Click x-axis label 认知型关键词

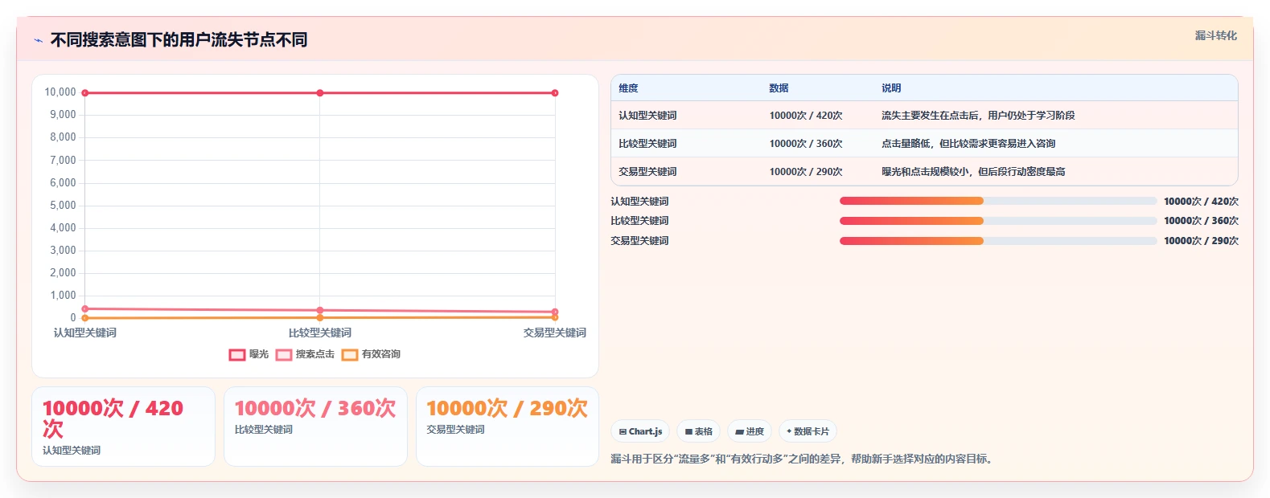point(85,333)
